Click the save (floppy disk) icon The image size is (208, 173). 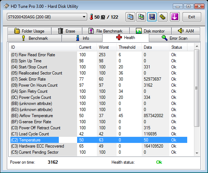152,17
